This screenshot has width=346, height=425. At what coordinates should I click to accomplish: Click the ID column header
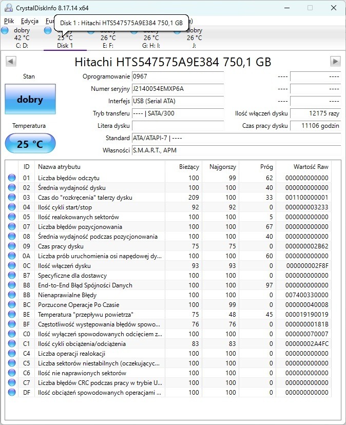pyautogui.click(x=26, y=167)
